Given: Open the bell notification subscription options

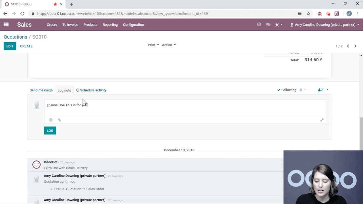Looking at the screenshot, I should tap(302, 90).
